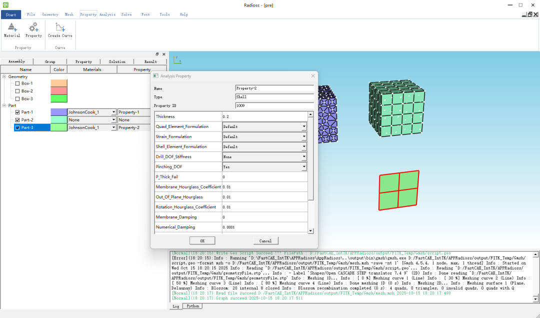Click the Type field showing Shell
The width and height of the screenshot is (540, 318).
click(x=274, y=97)
